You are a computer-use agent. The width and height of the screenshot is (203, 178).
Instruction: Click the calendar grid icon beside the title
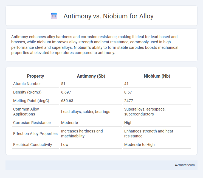[x=54, y=16]
